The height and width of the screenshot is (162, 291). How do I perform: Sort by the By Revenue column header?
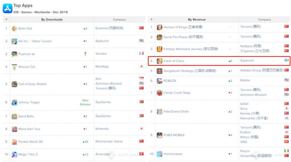pos(197,20)
